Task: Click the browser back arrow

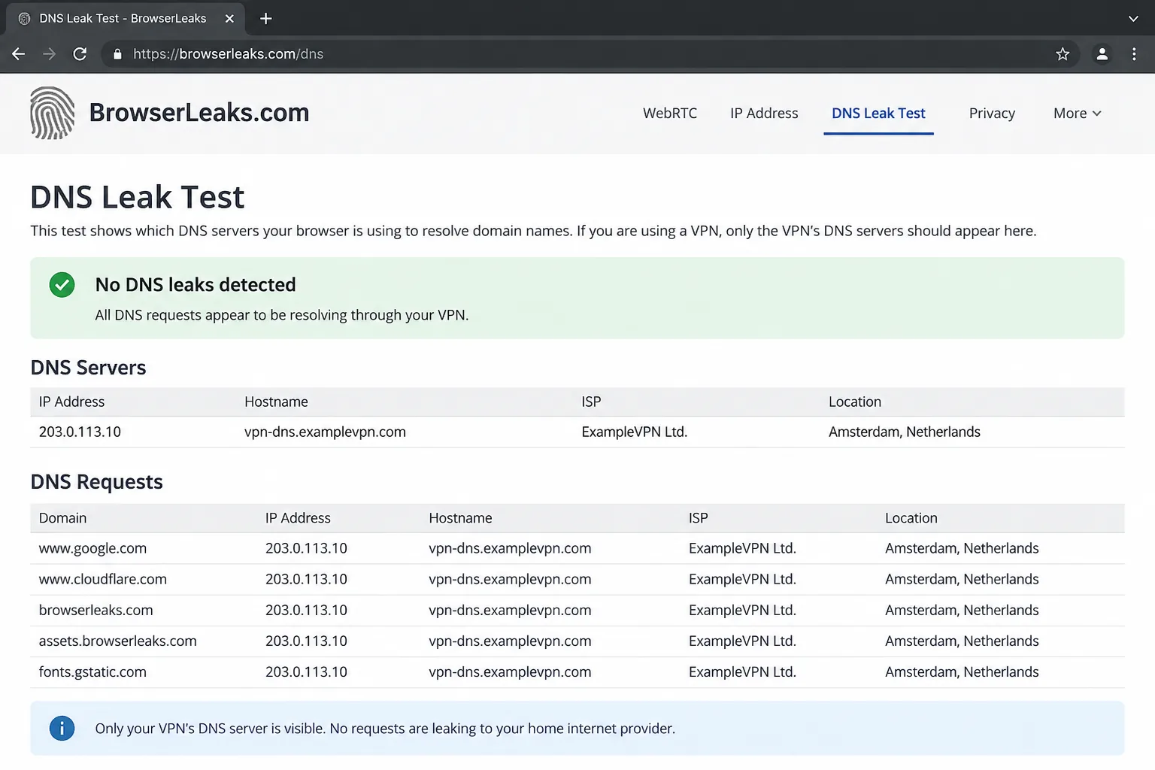Action: 19,54
